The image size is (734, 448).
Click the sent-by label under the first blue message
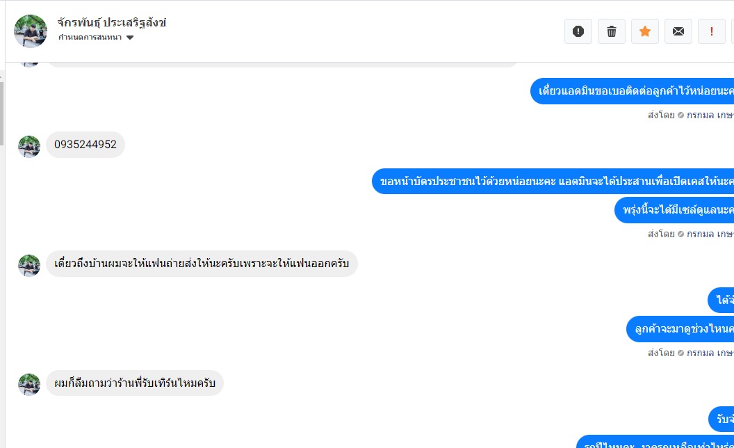tap(690, 115)
